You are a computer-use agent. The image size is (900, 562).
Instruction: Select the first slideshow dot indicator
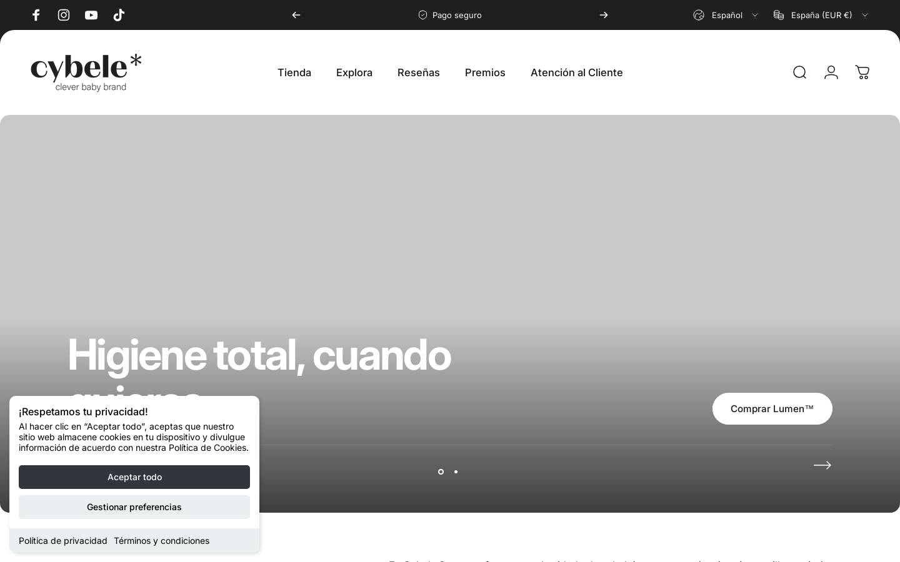[x=441, y=471]
